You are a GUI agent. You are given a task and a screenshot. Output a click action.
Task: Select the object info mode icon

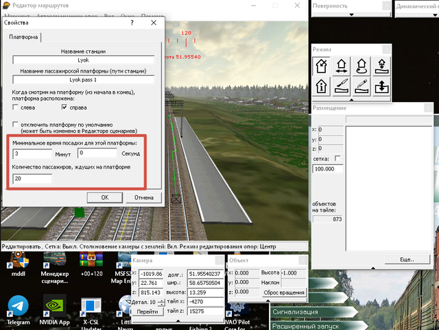coord(322,86)
